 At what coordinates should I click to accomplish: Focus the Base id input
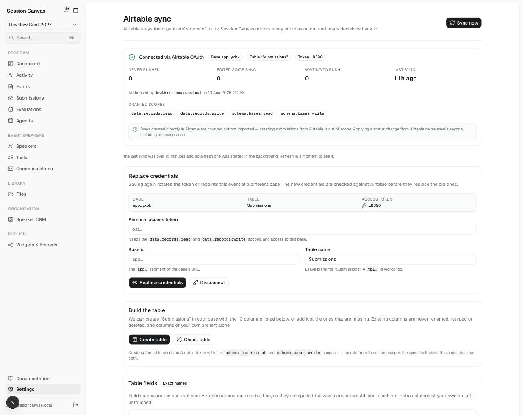(x=214, y=259)
